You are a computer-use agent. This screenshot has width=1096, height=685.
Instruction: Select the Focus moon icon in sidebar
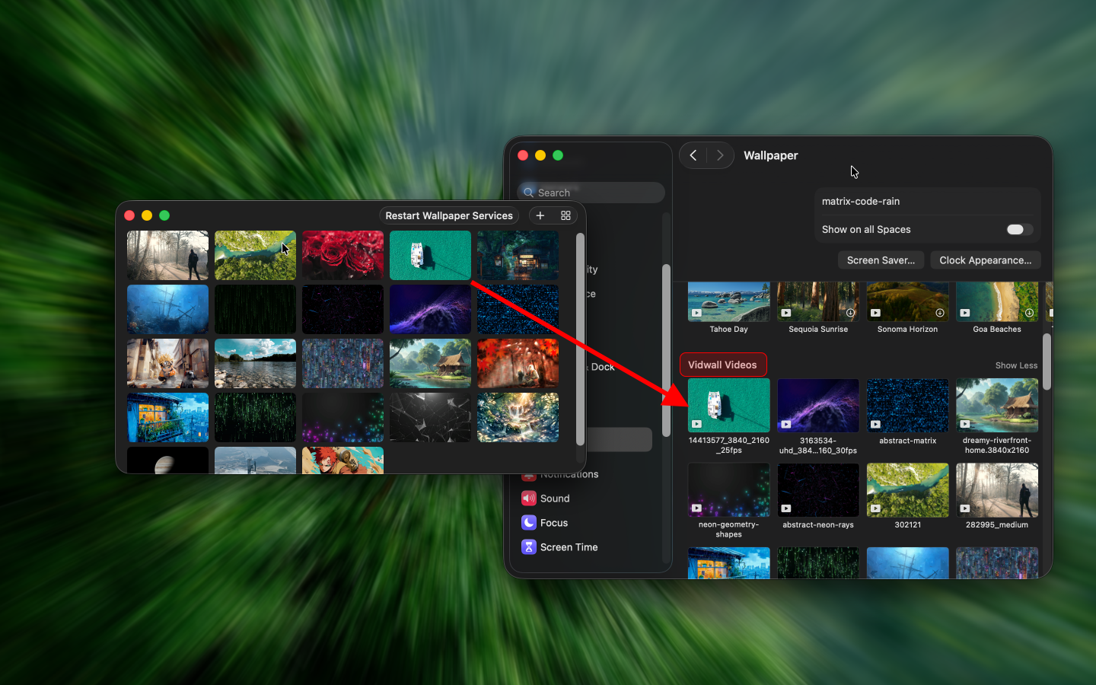[x=529, y=523]
